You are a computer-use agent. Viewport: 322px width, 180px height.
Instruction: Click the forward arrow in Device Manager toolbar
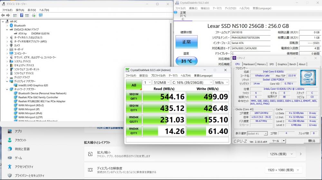click(8, 15)
